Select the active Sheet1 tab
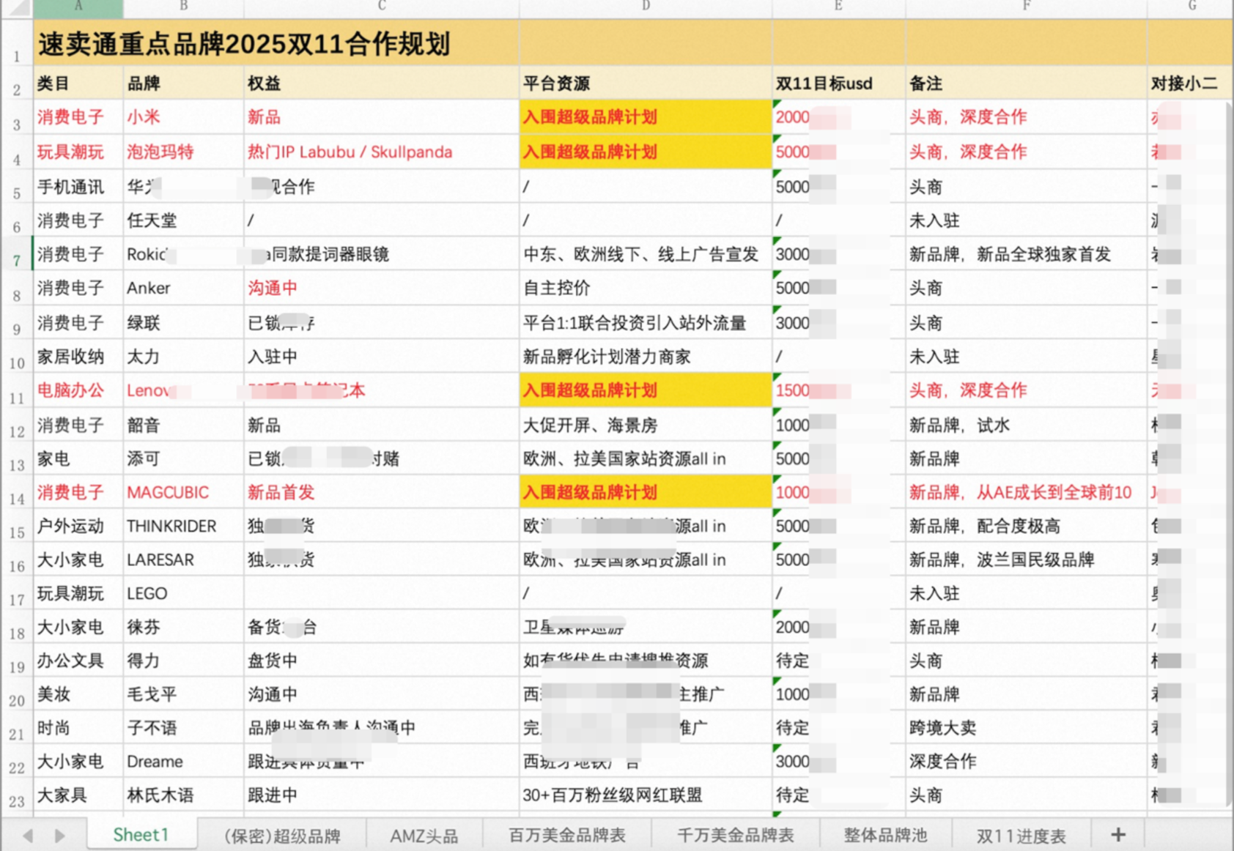 [141, 835]
